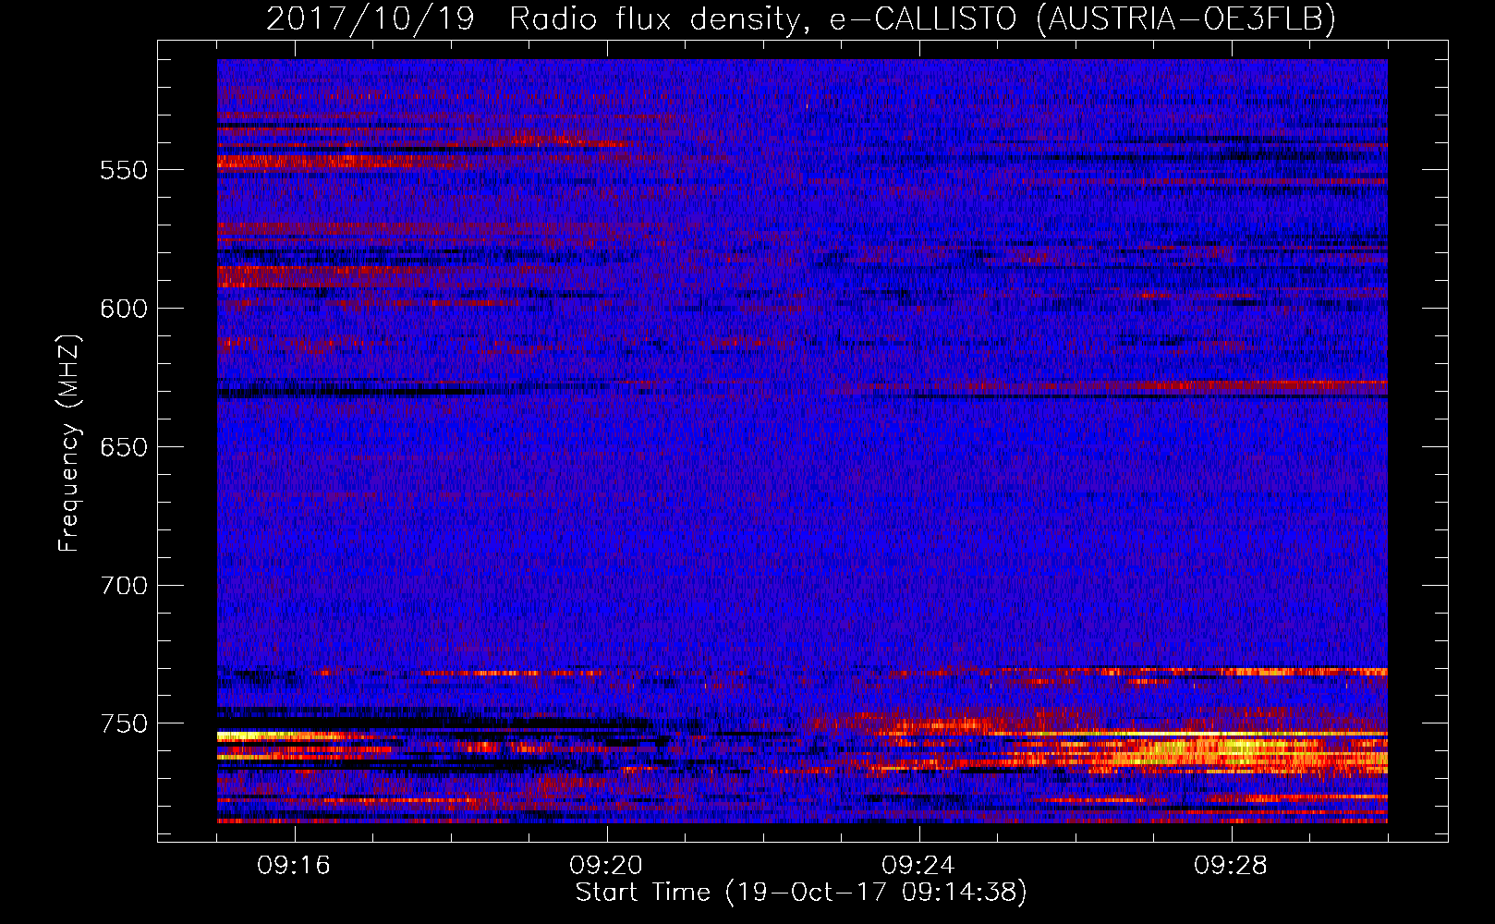Click the 09:28 time tick label
The image size is (1495, 924).
point(1231,866)
